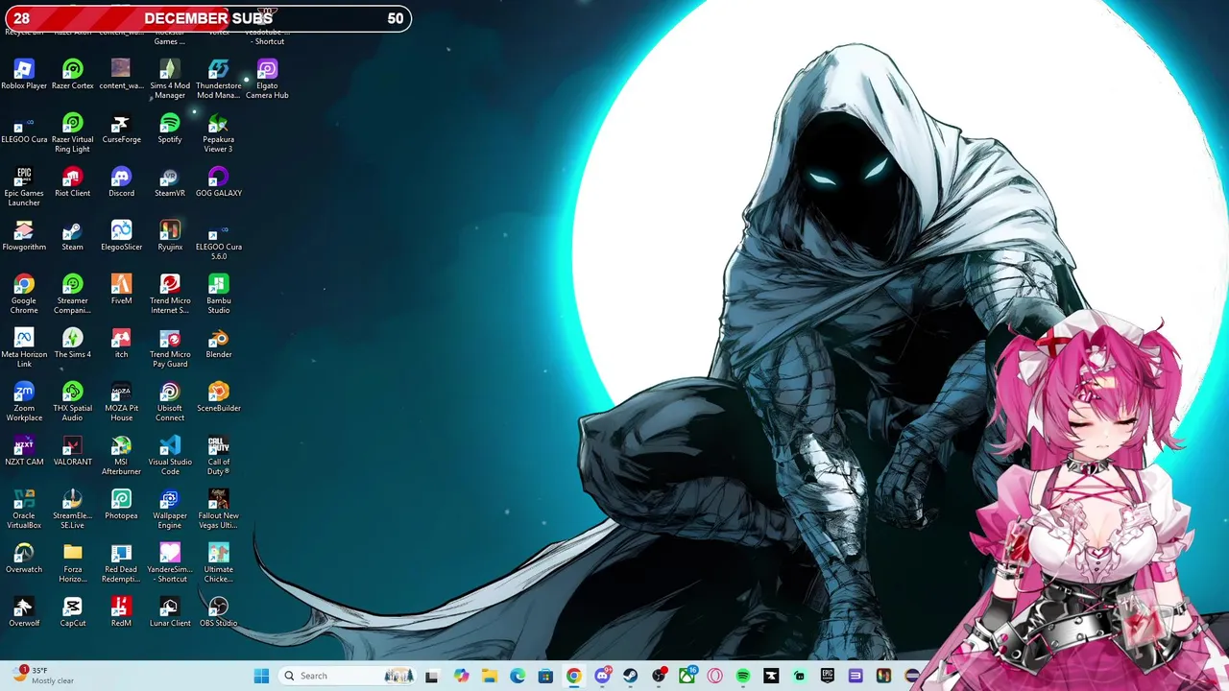Open Lunar Client desktop icon

click(170, 612)
